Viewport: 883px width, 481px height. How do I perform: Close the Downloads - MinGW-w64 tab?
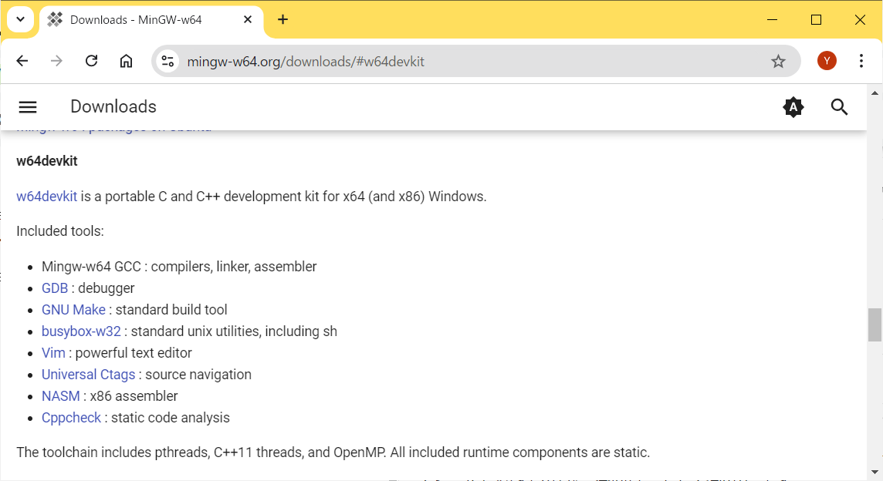(248, 19)
